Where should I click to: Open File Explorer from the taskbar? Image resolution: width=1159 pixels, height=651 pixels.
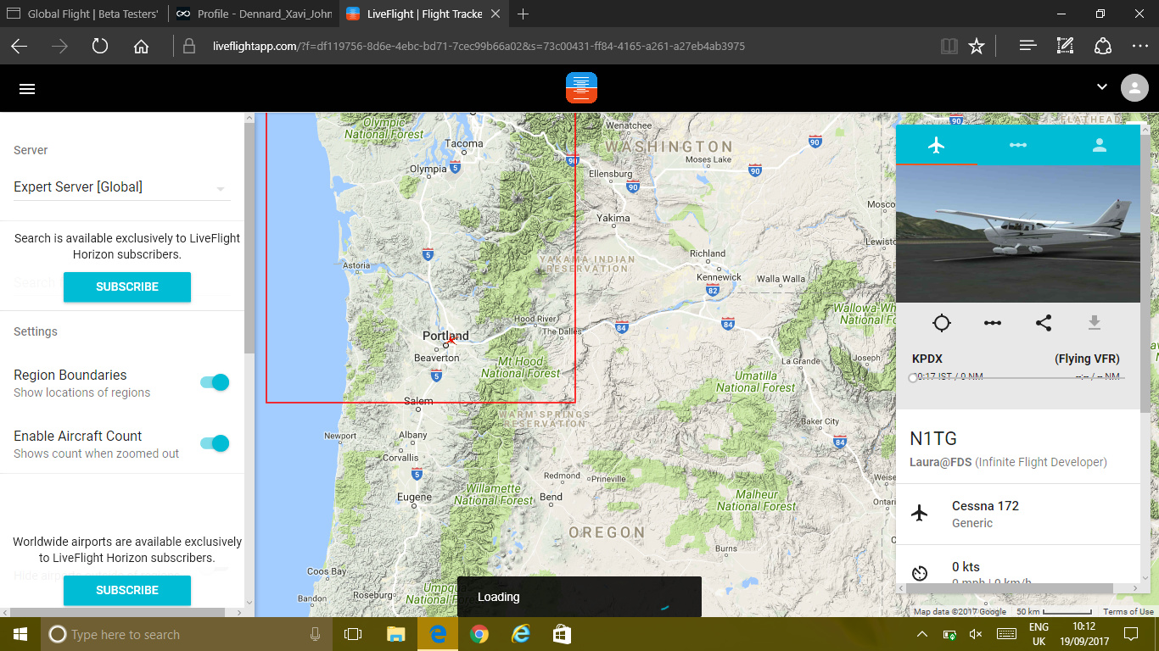[x=396, y=634]
